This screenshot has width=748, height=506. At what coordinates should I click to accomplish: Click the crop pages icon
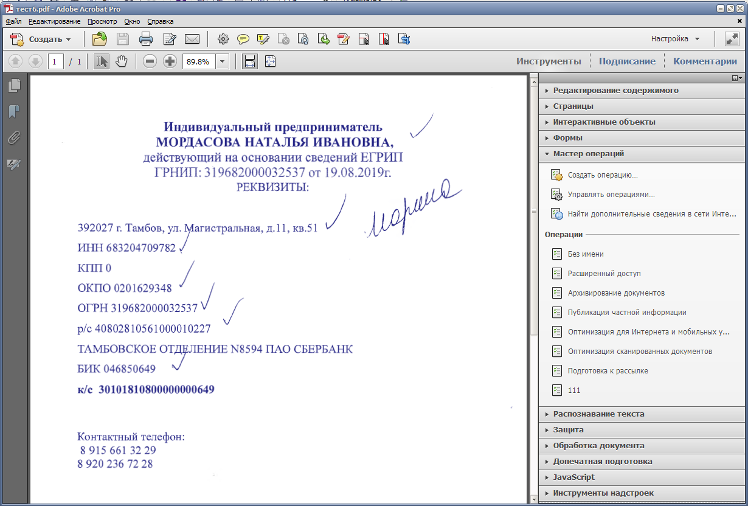(x=404, y=40)
